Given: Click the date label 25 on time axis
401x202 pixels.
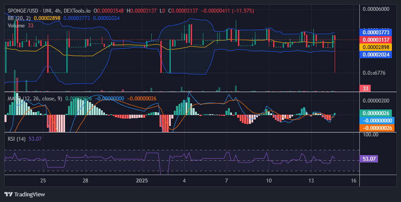Looking at the screenshot, I should point(43,180).
